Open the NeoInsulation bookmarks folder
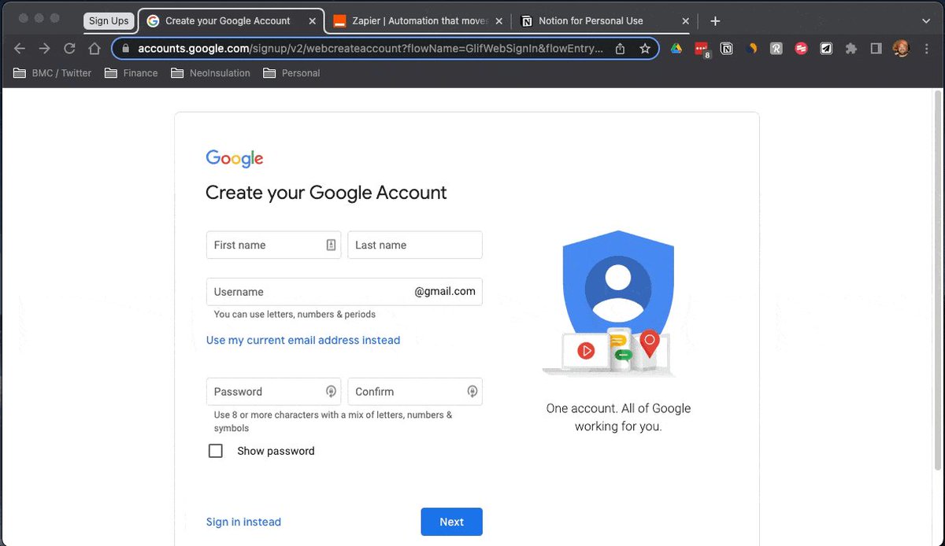This screenshot has width=945, height=546. click(210, 73)
